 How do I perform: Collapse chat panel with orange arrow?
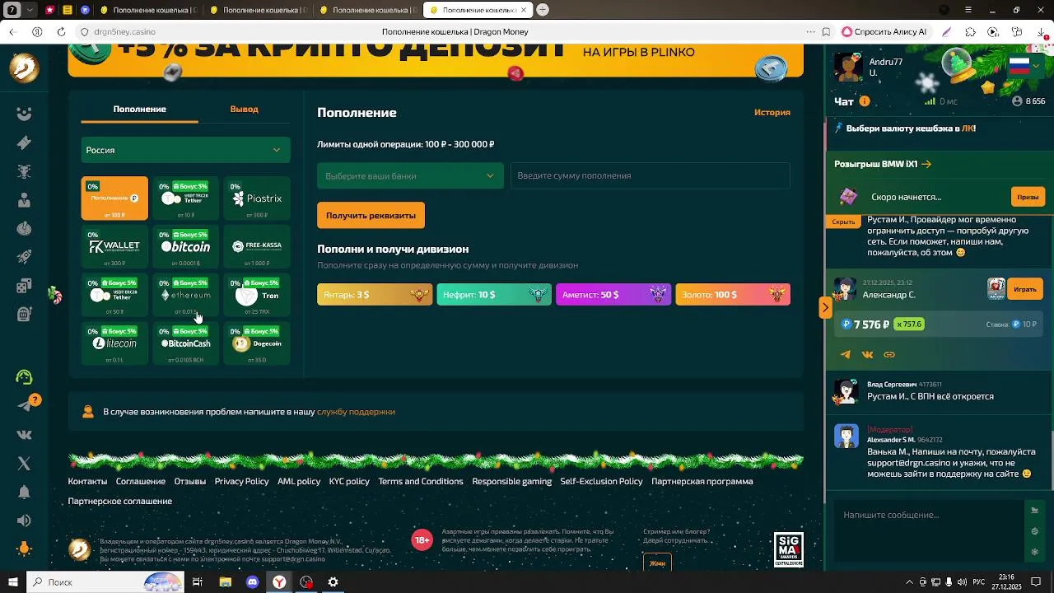[825, 307]
